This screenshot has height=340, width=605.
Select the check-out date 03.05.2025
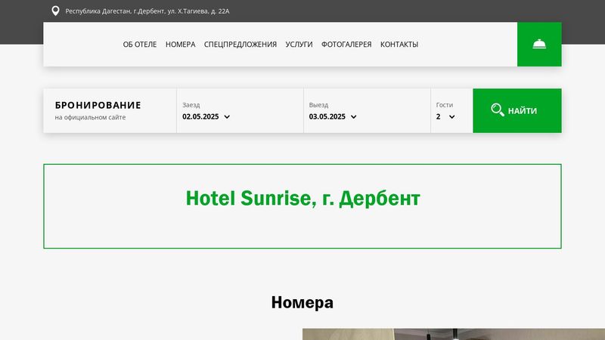pos(327,116)
